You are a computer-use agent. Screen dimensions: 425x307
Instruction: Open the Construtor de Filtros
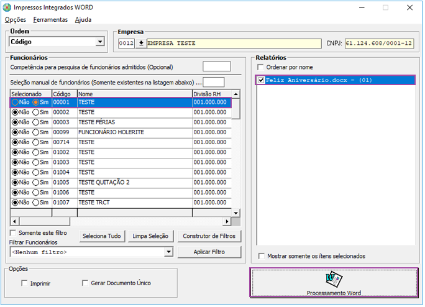pos(210,237)
